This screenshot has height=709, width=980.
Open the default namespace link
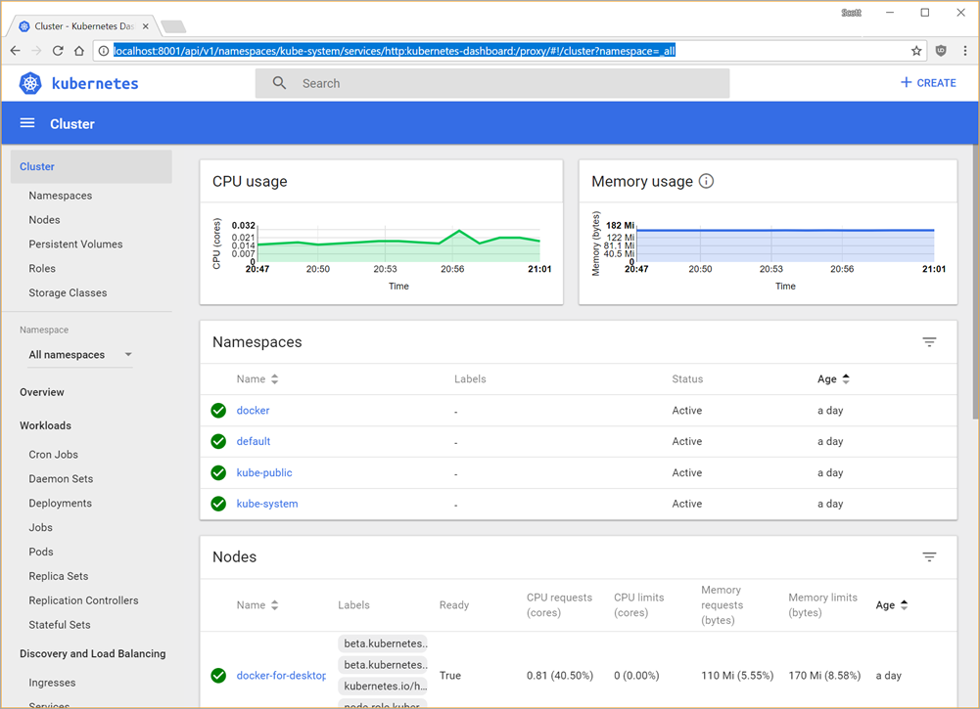[x=254, y=441]
